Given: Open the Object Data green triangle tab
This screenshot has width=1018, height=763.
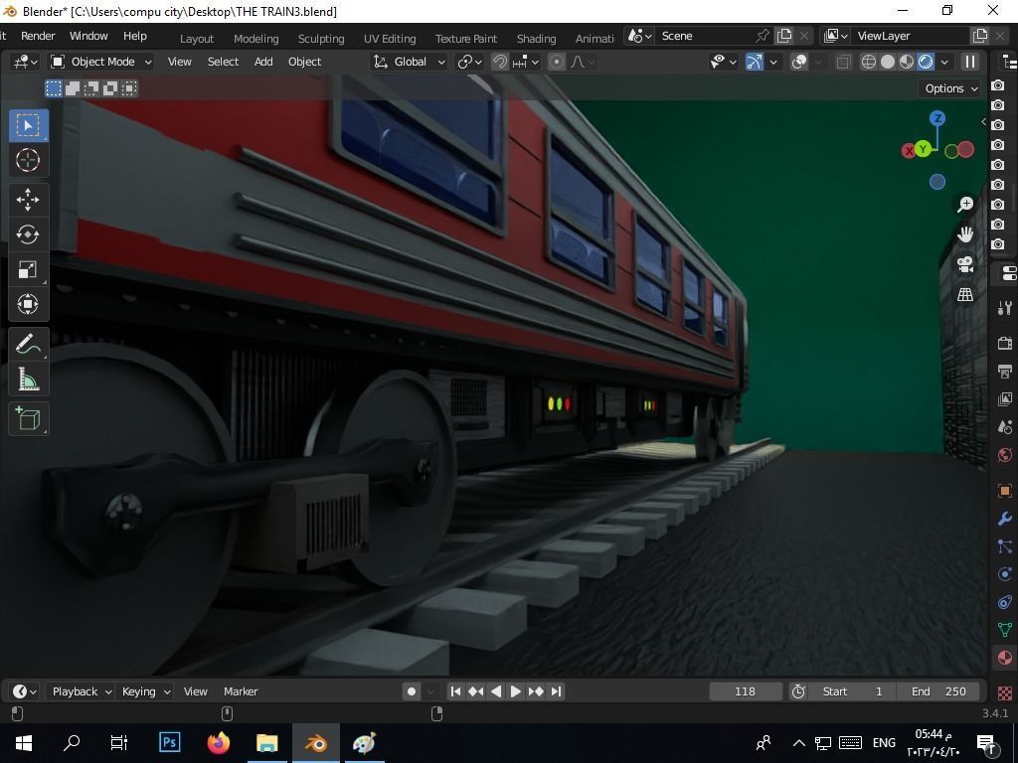Looking at the screenshot, I should point(1005,629).
